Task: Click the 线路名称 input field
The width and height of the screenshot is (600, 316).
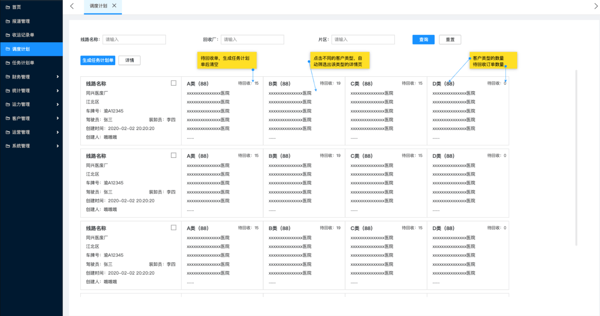Action: [134, 40]
